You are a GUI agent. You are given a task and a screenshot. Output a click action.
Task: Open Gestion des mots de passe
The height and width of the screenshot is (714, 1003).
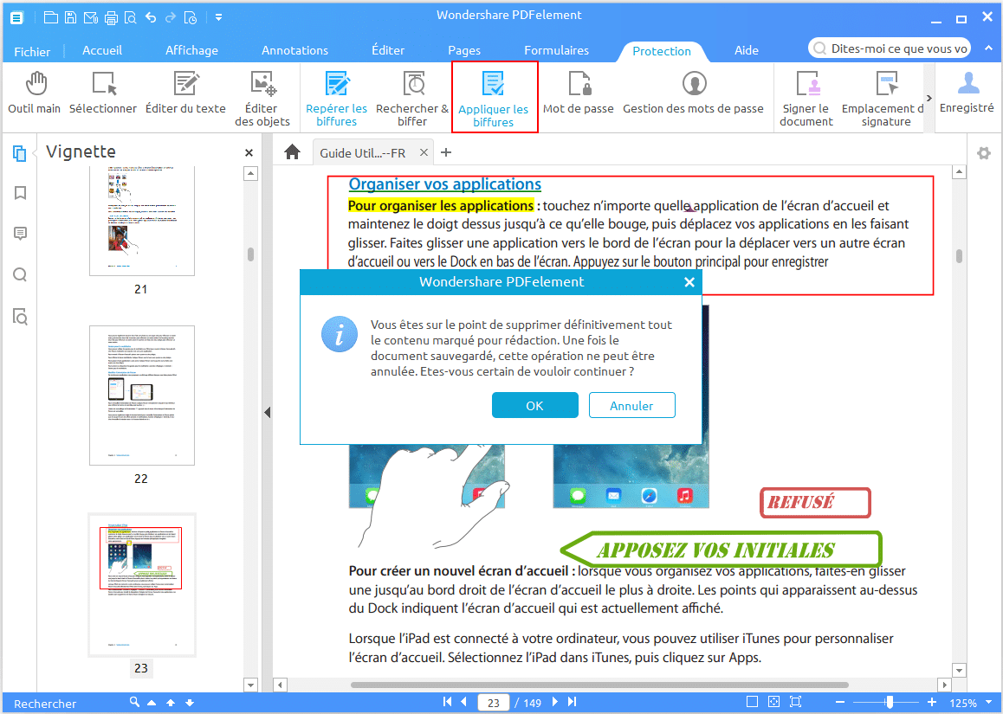[694, 93]
